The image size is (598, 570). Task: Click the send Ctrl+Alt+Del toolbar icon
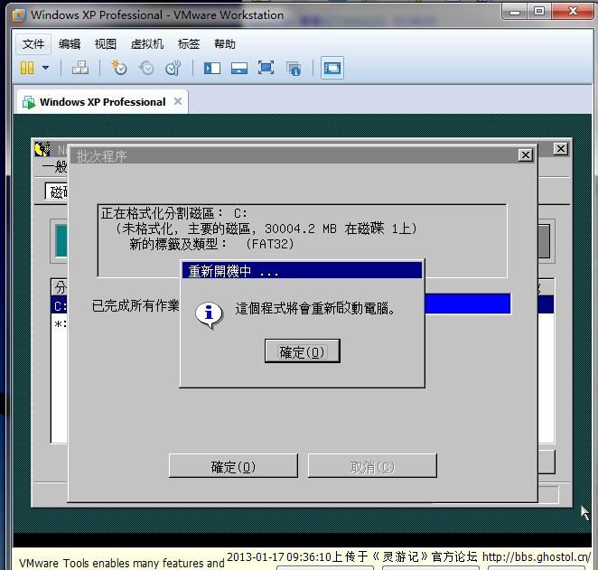point(79,68)
